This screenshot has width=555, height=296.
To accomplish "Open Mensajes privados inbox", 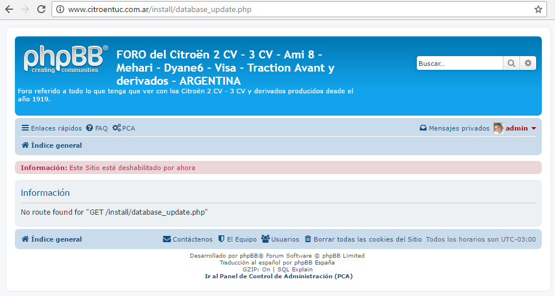I will (455, 128).
